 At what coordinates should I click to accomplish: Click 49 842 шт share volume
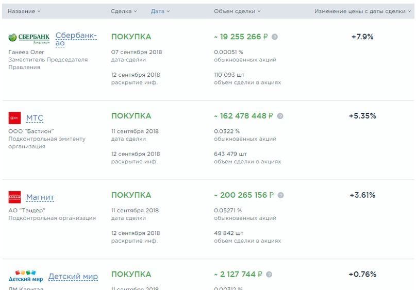pos(229,233)
